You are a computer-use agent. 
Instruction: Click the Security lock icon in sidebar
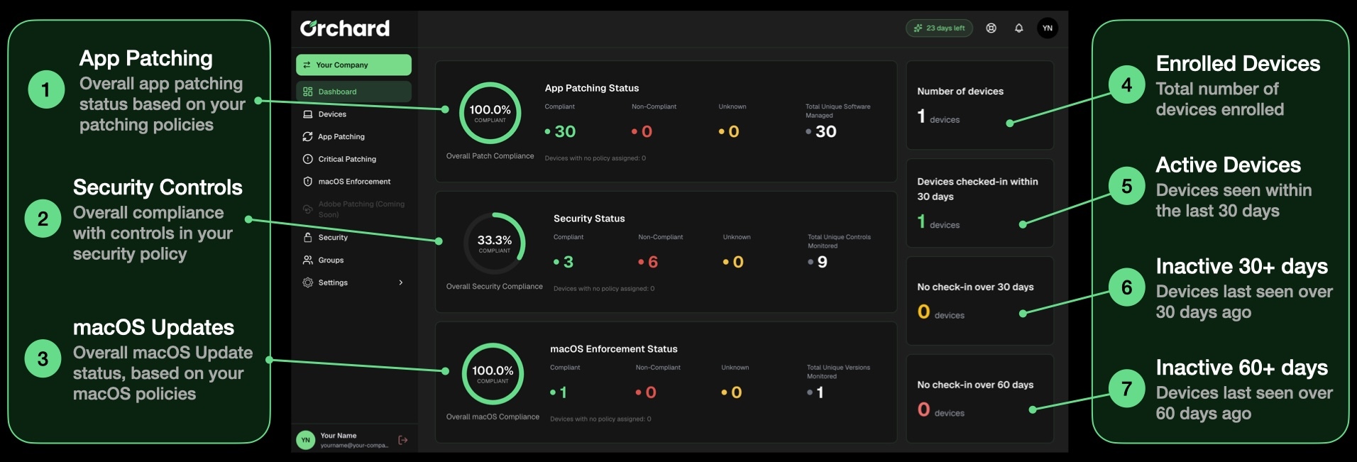point(307,237)
